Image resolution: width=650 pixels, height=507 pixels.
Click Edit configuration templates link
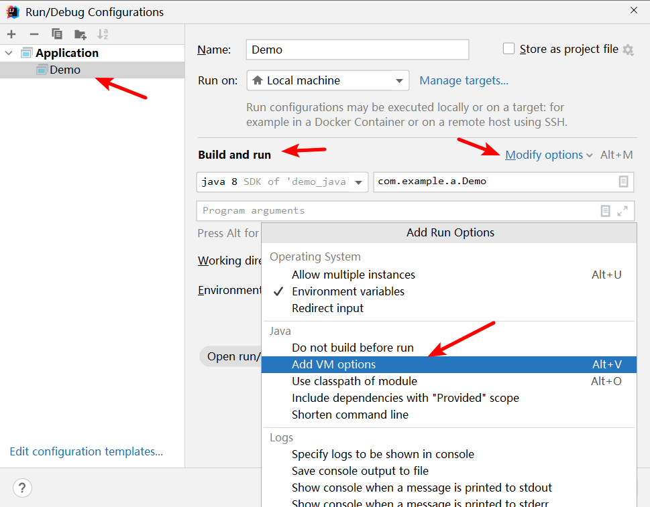[86, 451]
